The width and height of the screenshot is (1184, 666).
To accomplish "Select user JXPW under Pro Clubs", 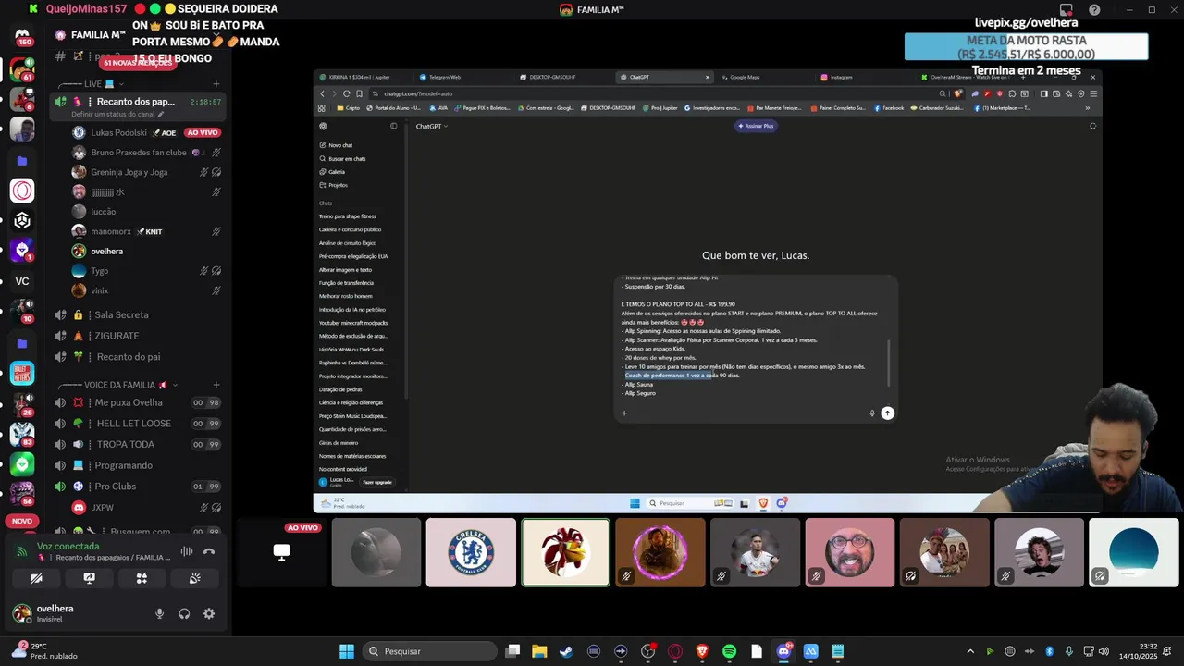I will coord(148,508).
